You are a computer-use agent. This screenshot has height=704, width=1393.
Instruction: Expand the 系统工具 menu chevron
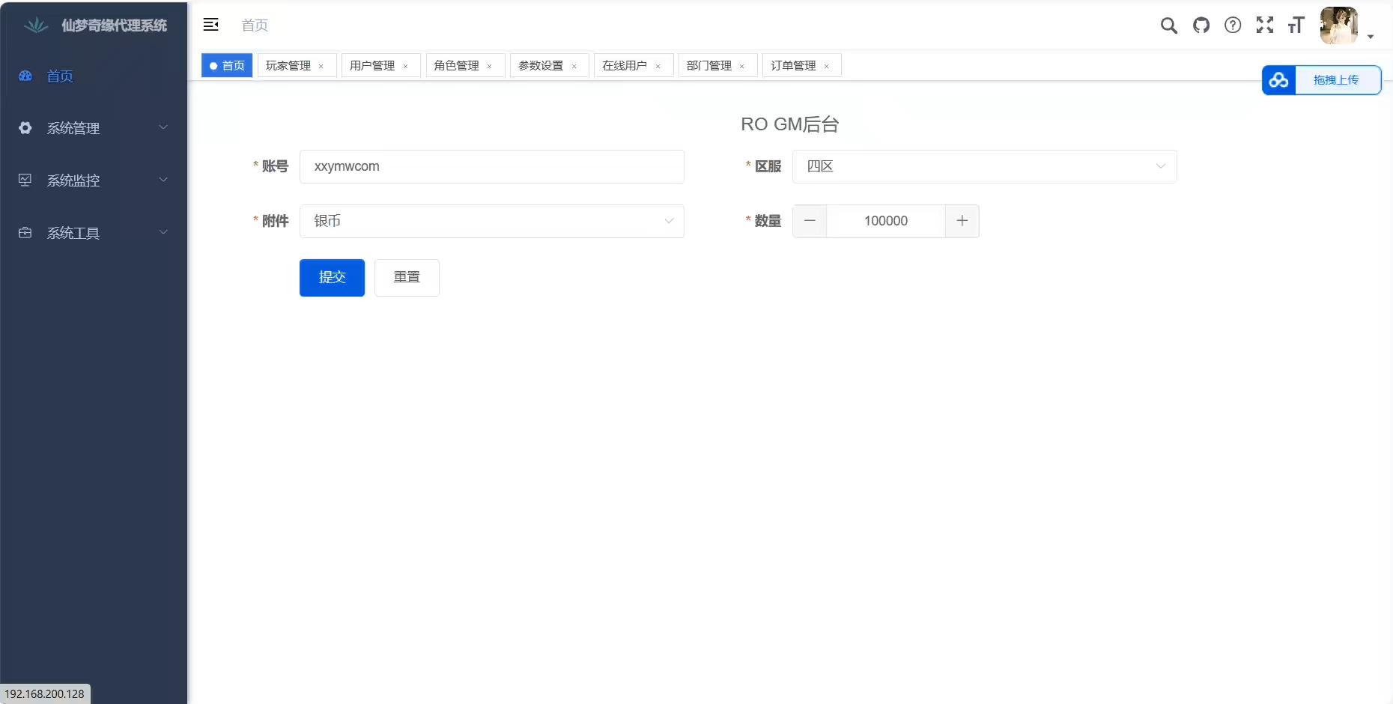(x=163, y=232)
